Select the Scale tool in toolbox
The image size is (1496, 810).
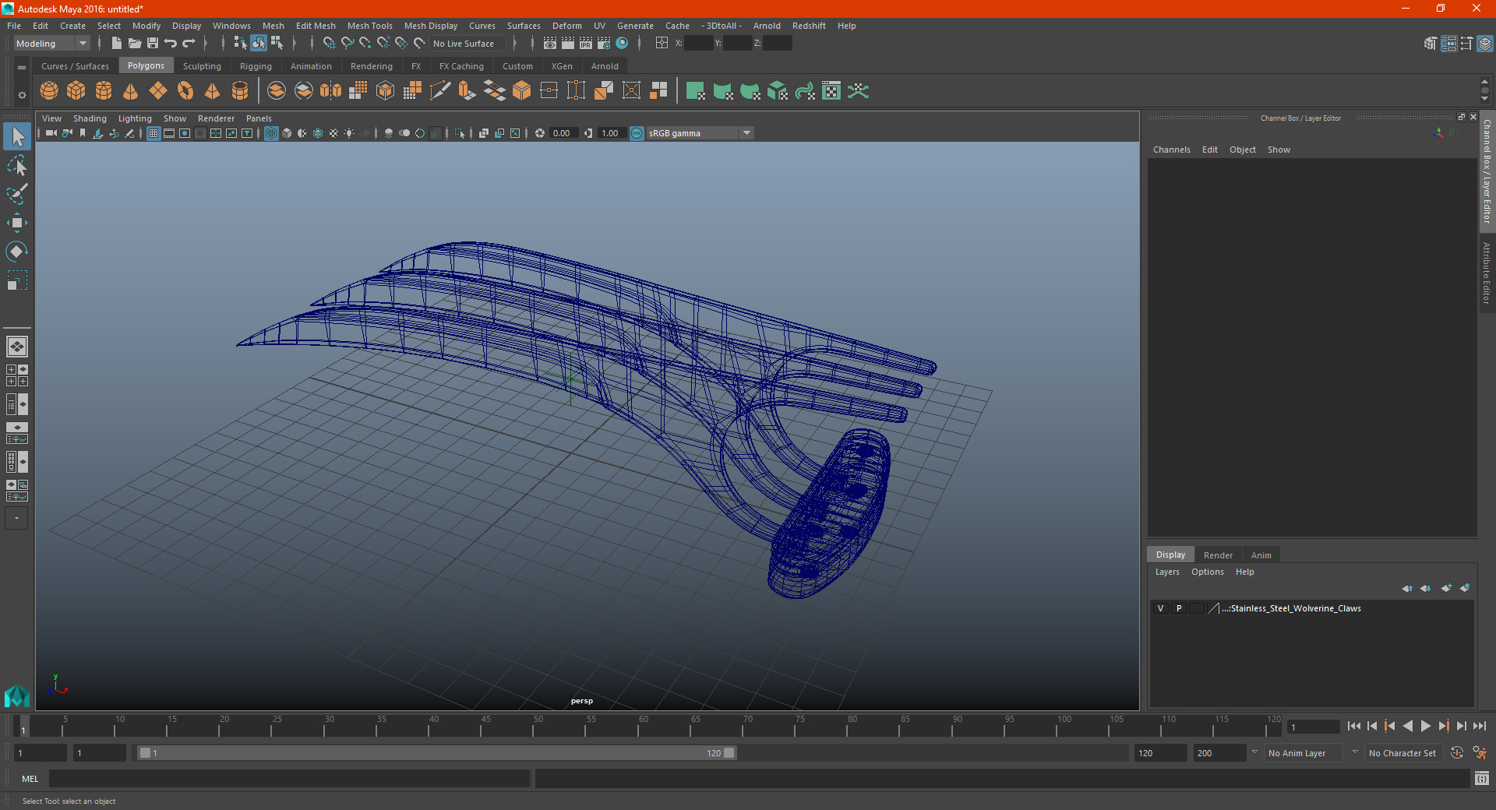click(x=16, y=280)
